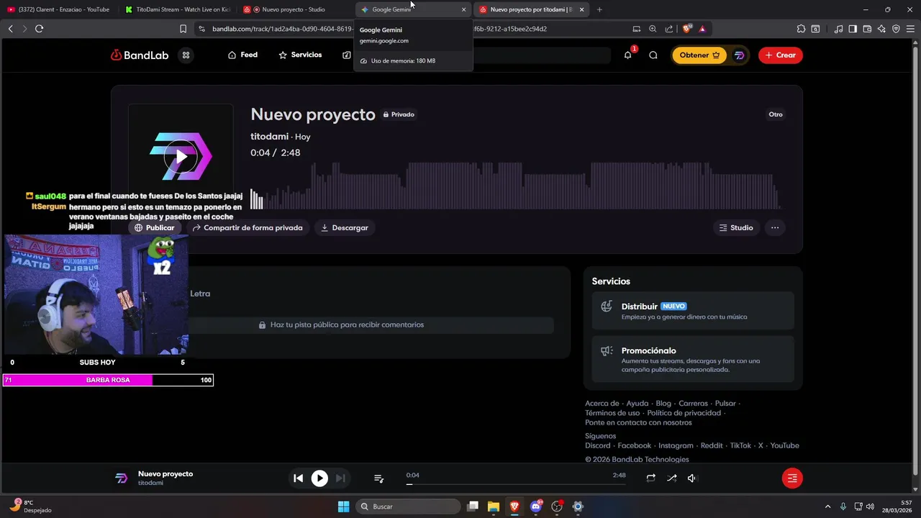Click the Publicar button
The height and width of the screenshot is (518, 921).
tap(154, 227)
